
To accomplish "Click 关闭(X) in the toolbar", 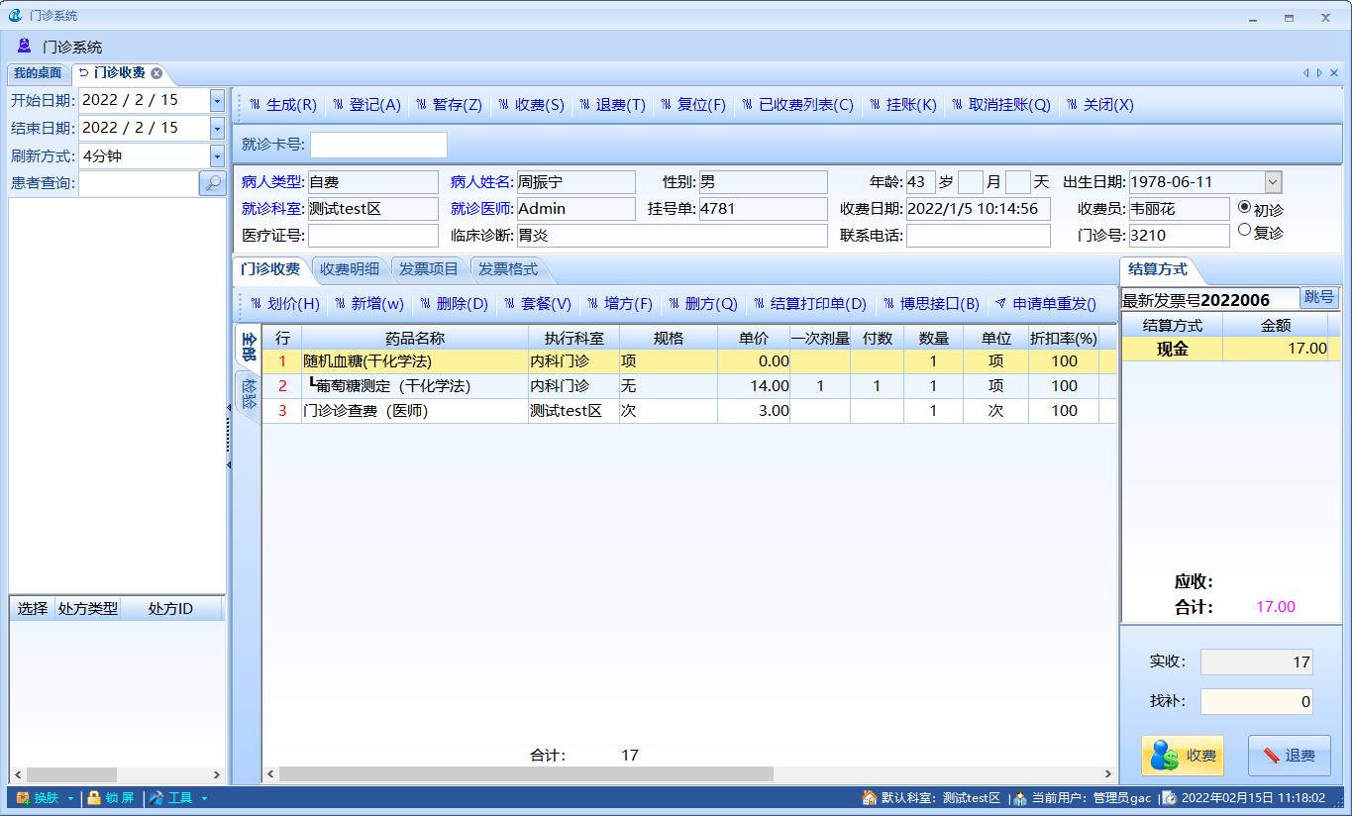I will [1099, 105].
